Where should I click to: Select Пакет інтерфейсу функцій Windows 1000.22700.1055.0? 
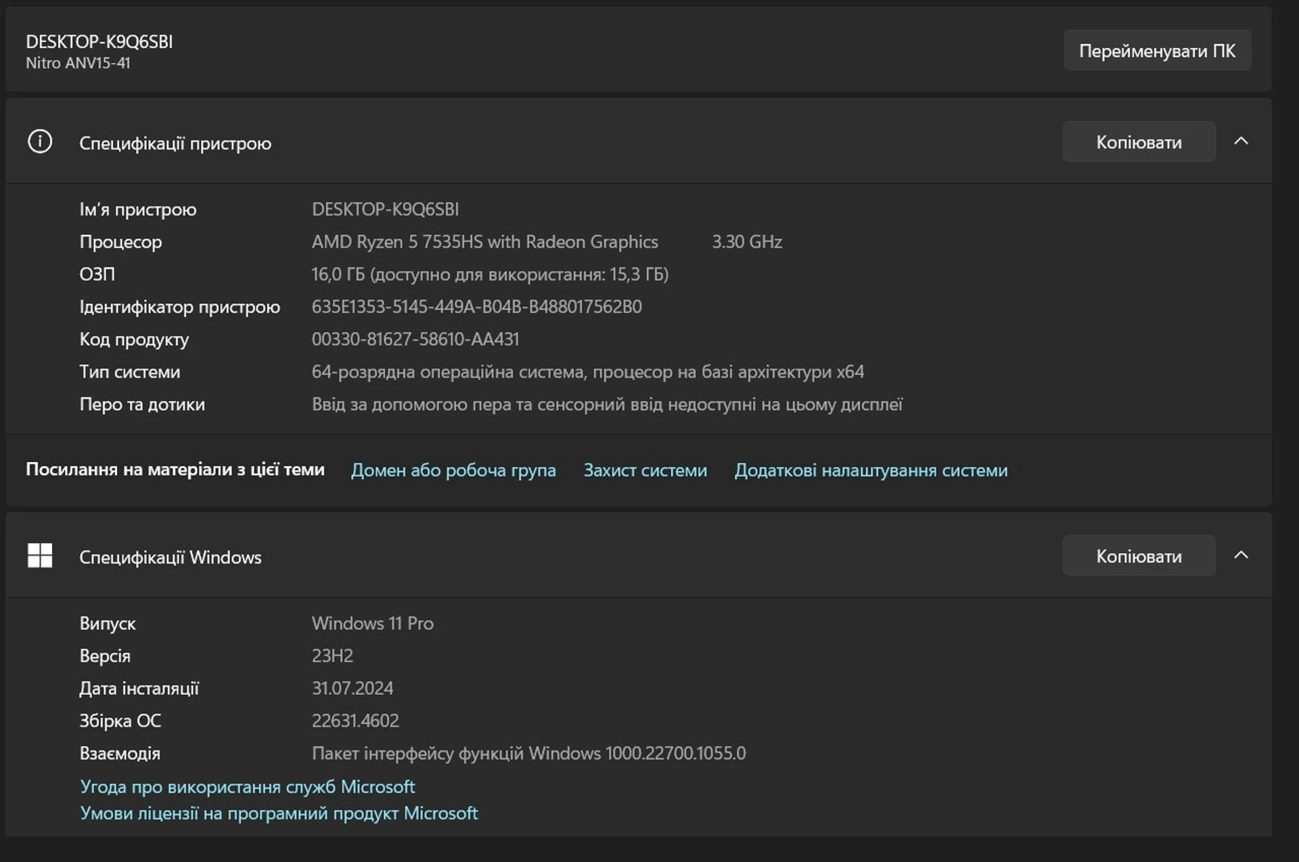529,754
